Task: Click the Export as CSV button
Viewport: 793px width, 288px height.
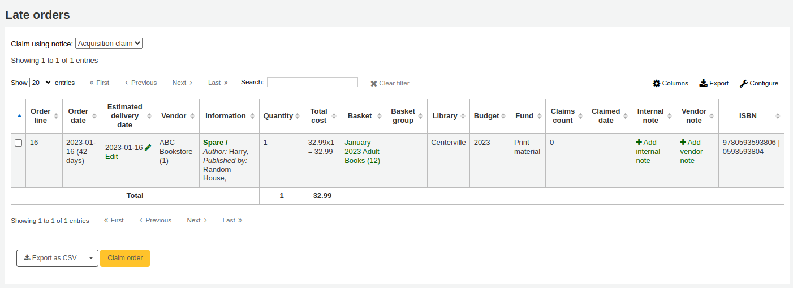Action: pyautogui.click(x=50, y=258)
